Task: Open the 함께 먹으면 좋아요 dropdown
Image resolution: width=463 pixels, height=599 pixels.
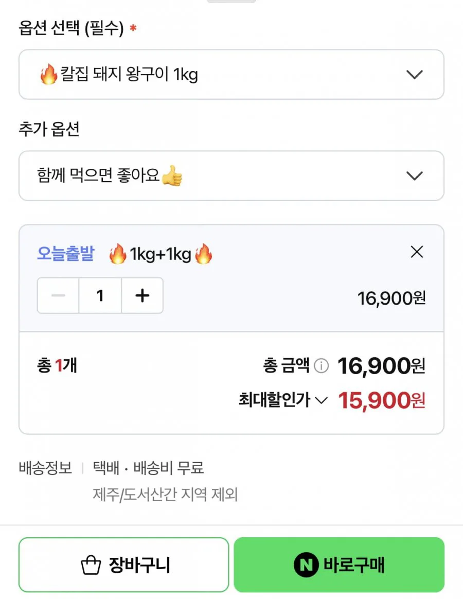Action: click(232, 175)
